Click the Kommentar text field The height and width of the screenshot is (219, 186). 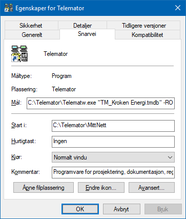coord(113,172)
